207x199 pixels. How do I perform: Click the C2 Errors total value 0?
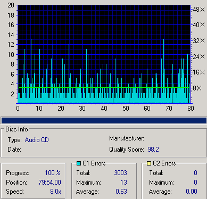[195, 173]
